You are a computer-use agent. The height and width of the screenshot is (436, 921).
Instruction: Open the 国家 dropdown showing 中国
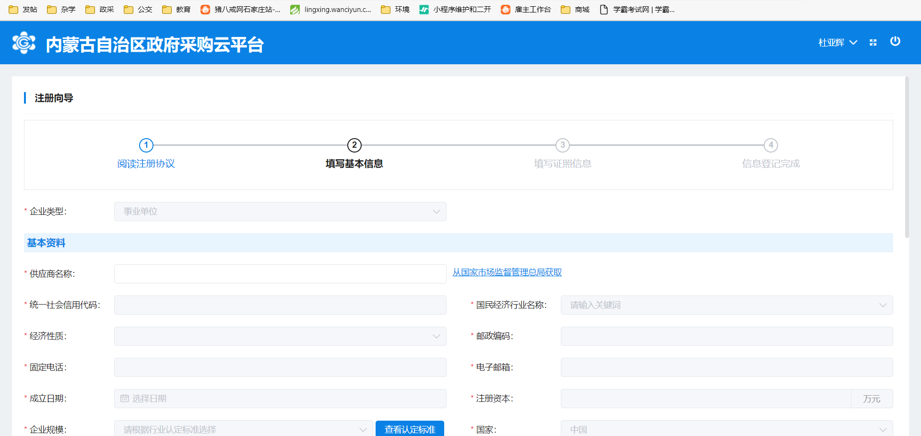pyautogui.click(x=727, y=429)
